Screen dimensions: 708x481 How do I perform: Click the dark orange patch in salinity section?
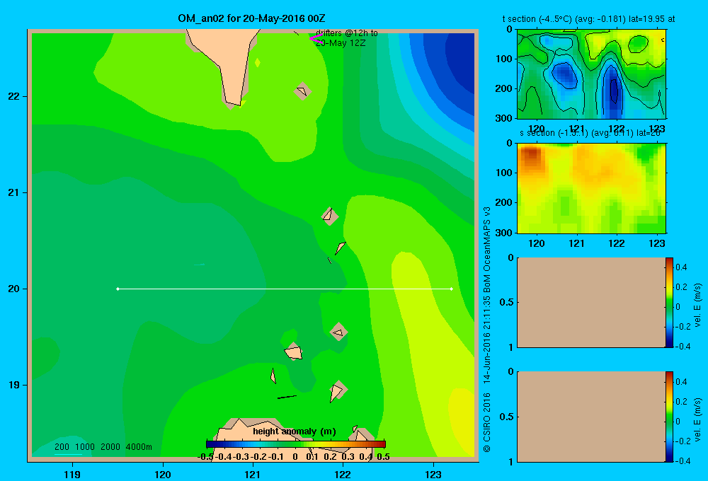click(x=532, y=156)
